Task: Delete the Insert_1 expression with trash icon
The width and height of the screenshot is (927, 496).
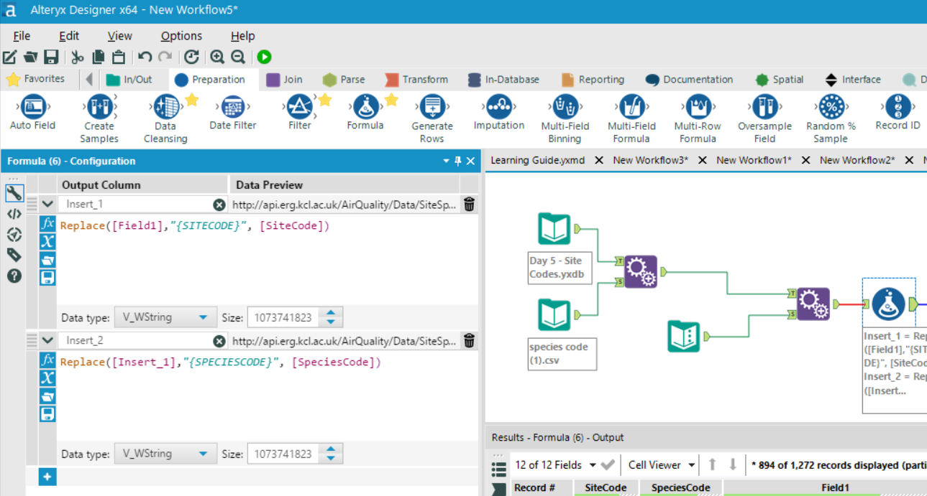Action: pos(469,205)
